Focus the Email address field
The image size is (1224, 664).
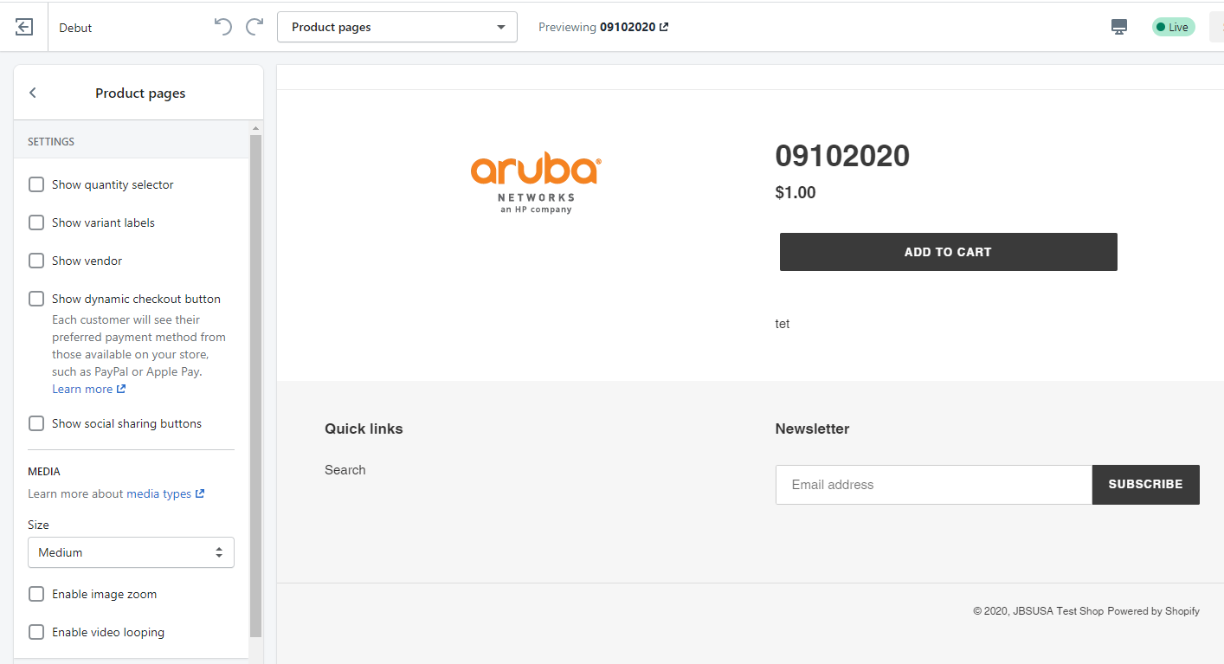click(x=934, y=485)
